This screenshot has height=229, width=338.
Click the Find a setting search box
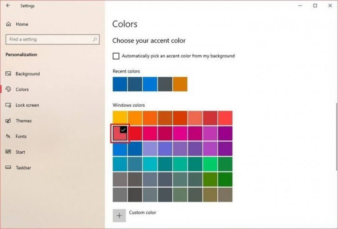tap(49, 39)
